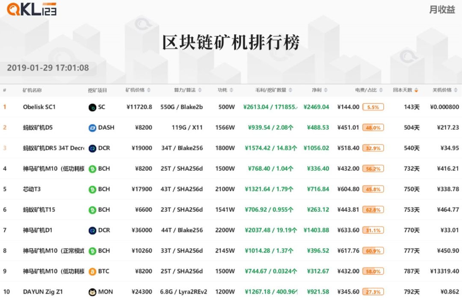462x300 pixels.
Task: Open the 蚂蚁矿机DR5 34T miner link
Action: coord(53,148)
